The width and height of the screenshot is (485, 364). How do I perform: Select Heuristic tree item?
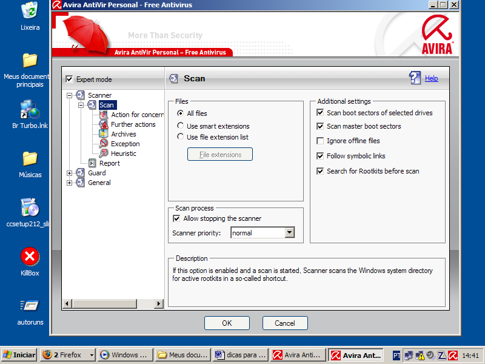pos(124,153)
